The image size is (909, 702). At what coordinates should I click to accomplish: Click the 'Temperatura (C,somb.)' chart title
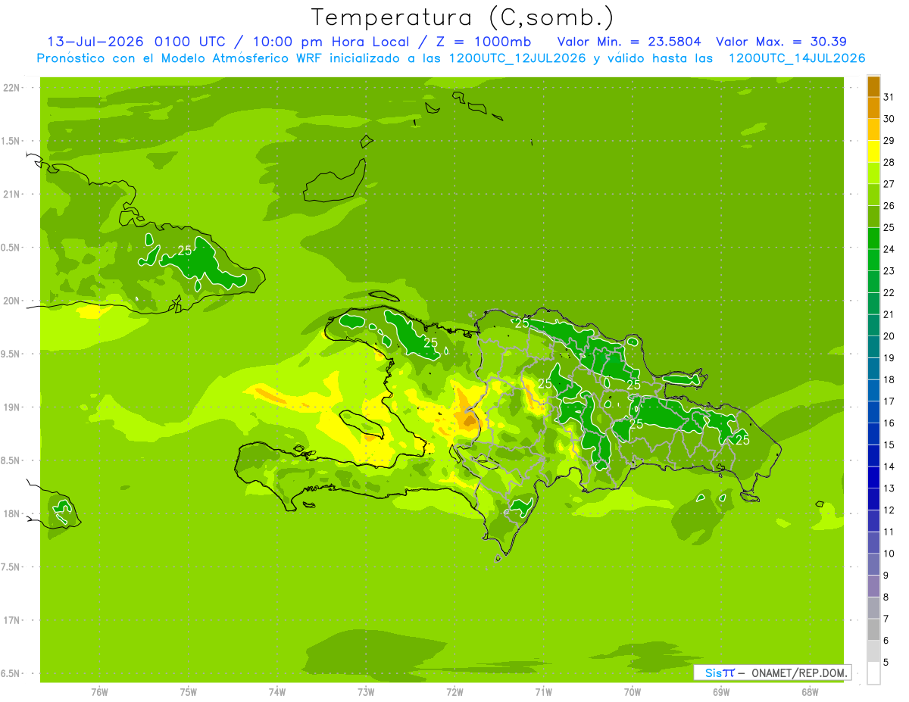(463, 17)
